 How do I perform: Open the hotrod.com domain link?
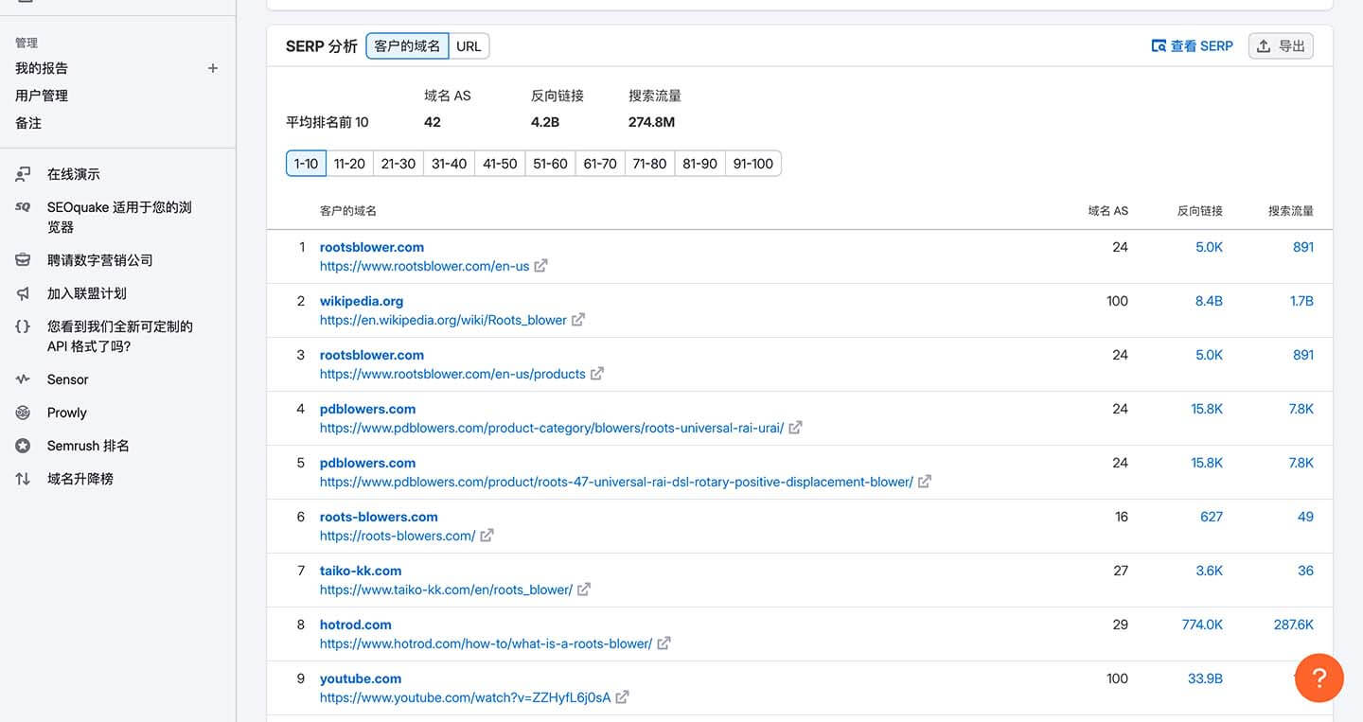point(356,625)
